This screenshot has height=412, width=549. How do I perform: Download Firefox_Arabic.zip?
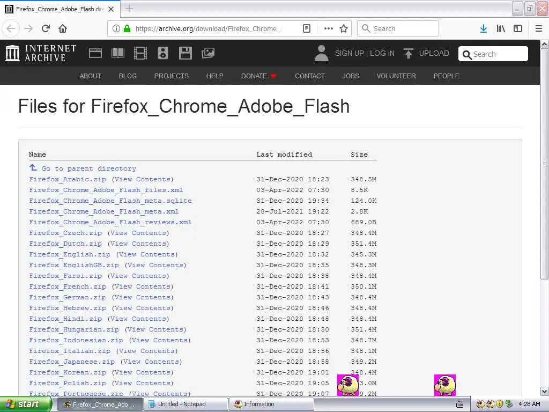point(67,179)
